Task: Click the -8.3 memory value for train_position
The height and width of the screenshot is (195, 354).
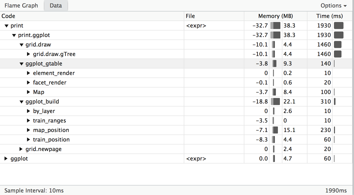Action: click(262, 139)
